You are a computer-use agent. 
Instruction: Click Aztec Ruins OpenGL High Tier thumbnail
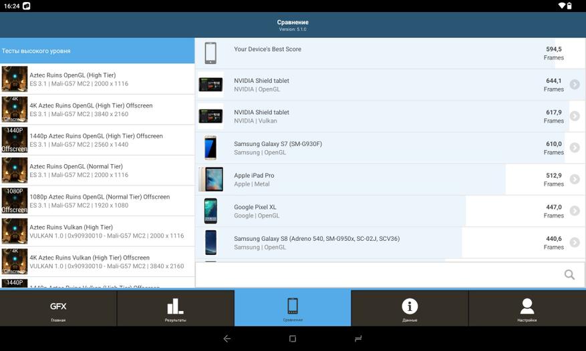(15, 79)
